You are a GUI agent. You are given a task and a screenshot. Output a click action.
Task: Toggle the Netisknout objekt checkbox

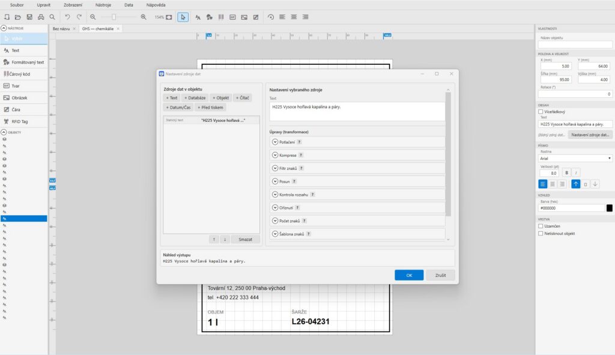[x=541, y=234]
